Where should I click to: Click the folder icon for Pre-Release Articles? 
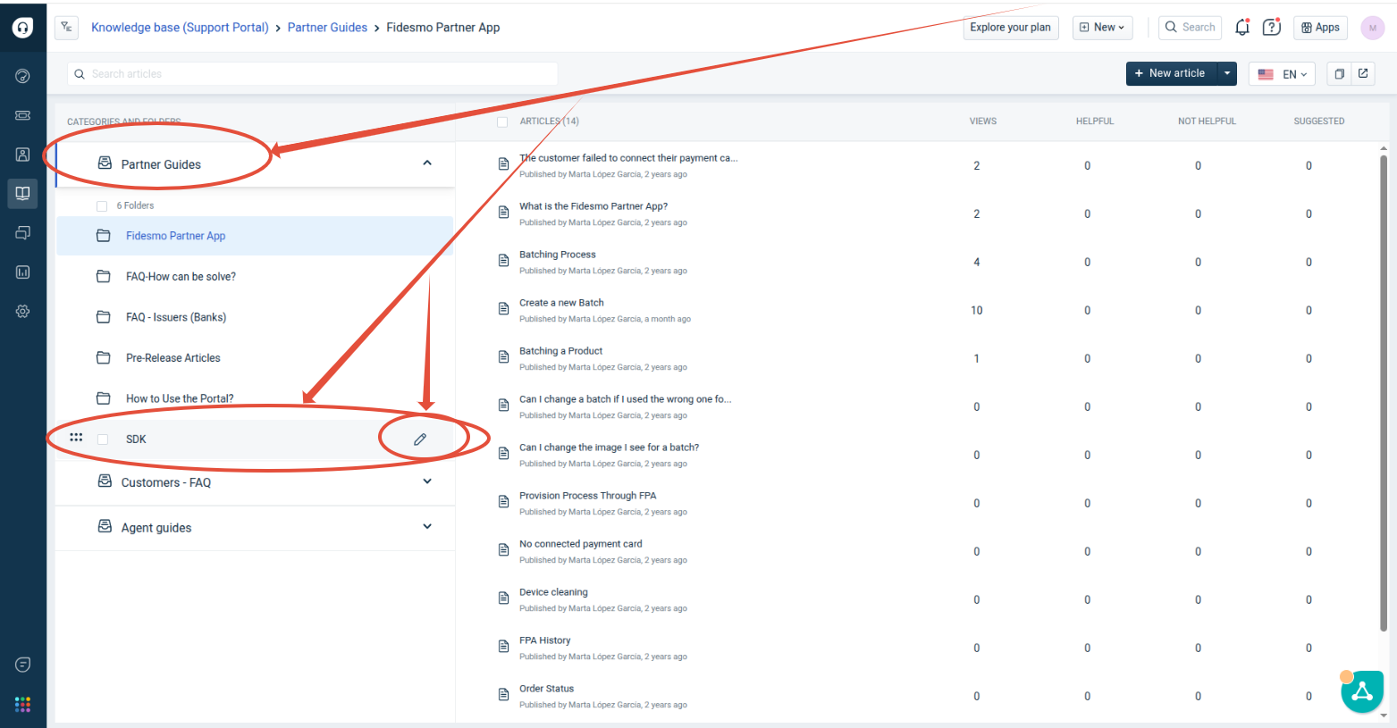tap(104, 358)
